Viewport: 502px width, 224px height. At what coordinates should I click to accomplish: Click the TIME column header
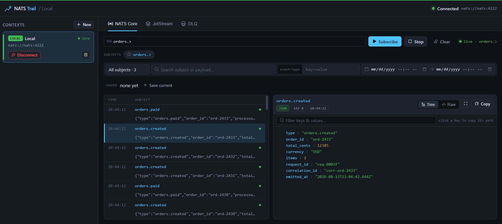(112, 100)
